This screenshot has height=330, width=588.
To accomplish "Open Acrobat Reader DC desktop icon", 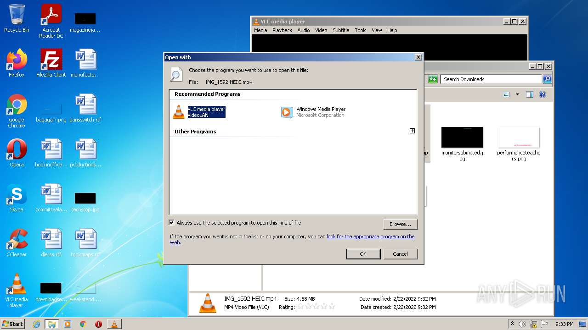I will coord(51,21).
